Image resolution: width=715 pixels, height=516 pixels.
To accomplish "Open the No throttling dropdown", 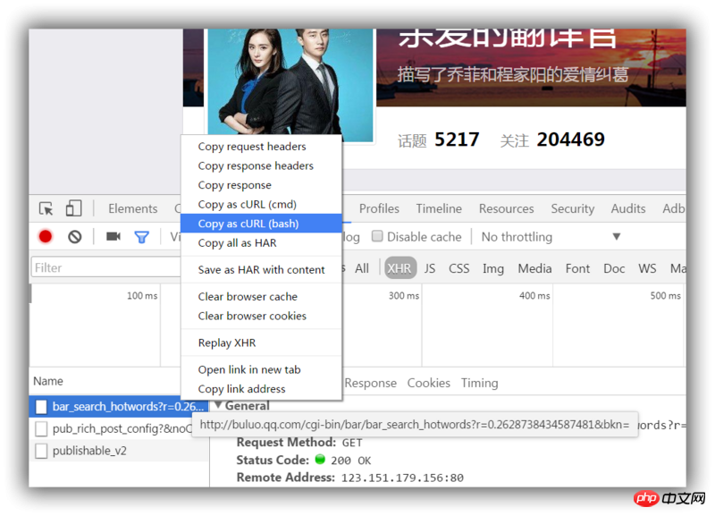I will (551, 237).
